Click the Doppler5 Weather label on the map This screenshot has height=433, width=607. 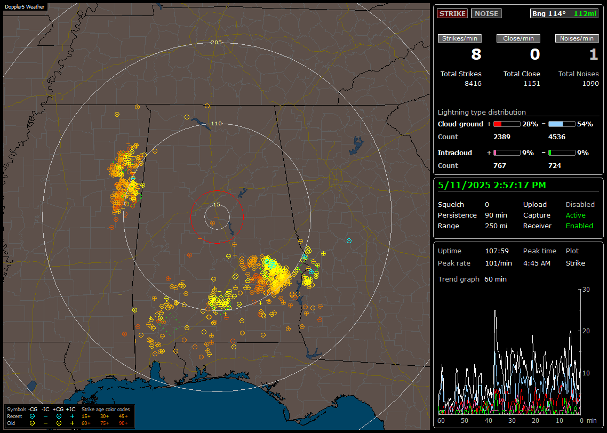click(25, 6)
